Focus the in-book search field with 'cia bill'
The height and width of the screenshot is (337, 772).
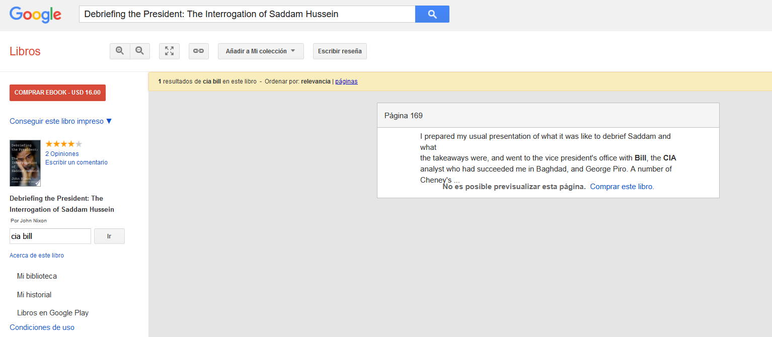tap(50, 236)
